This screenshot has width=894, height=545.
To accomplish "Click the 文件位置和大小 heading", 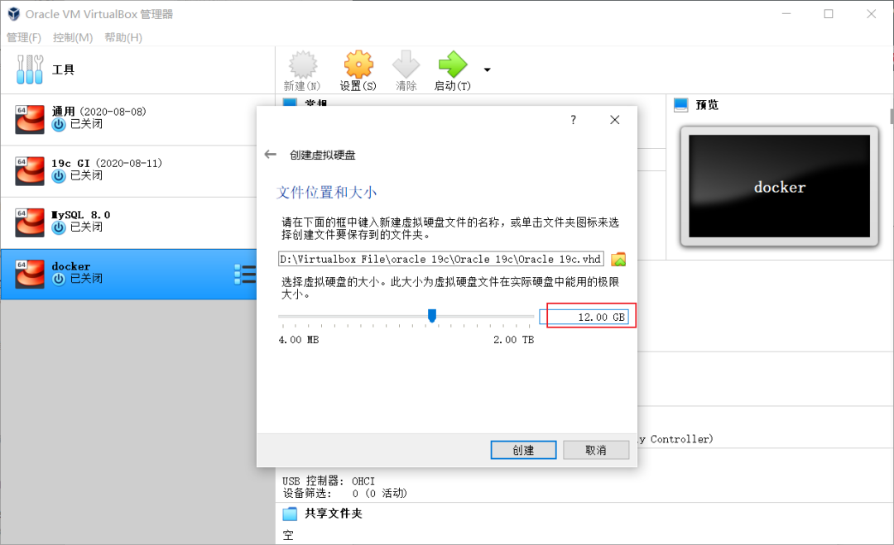I will click(x=327, y=193).
